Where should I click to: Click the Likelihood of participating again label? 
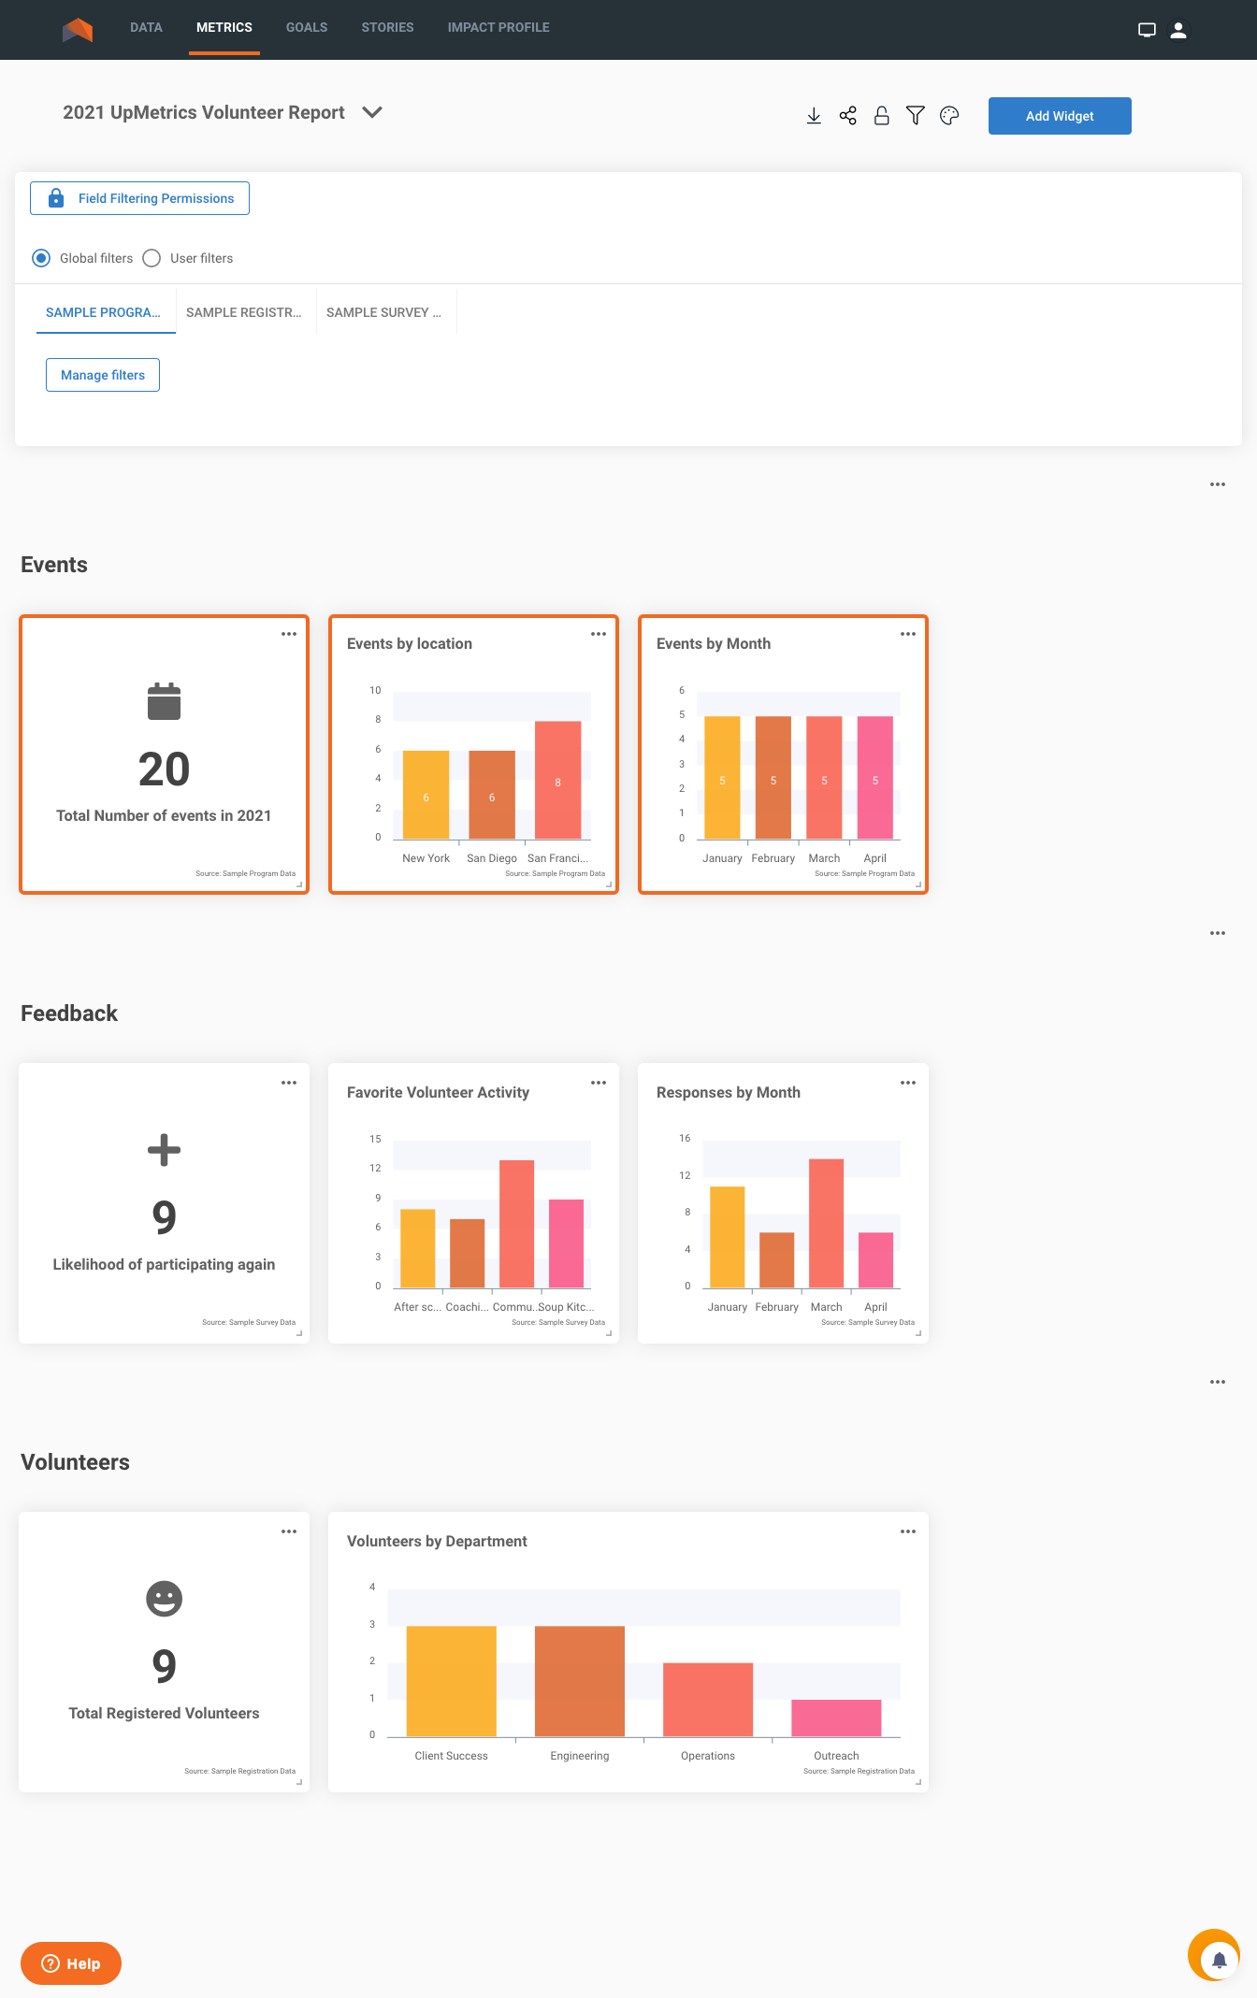164,1264
